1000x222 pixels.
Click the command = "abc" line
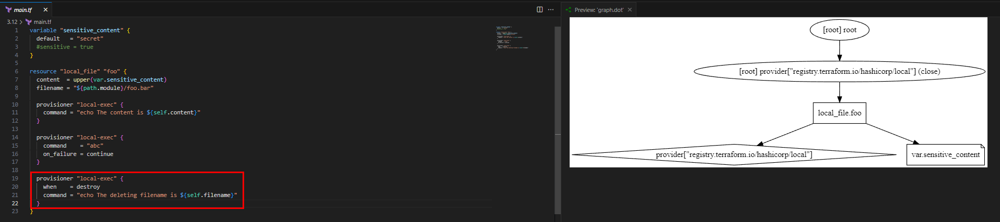73,146
